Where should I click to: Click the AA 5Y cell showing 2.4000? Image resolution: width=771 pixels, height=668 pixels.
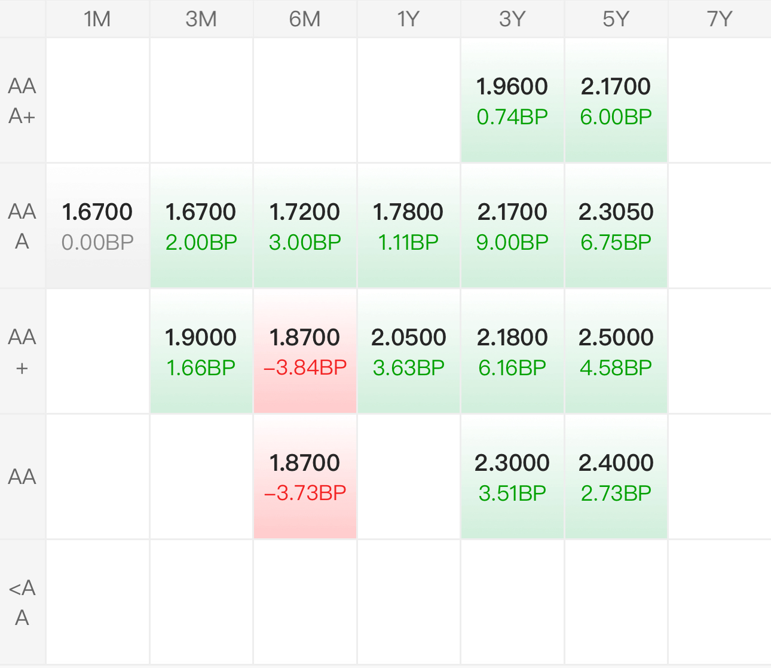[x=616, y=477]
